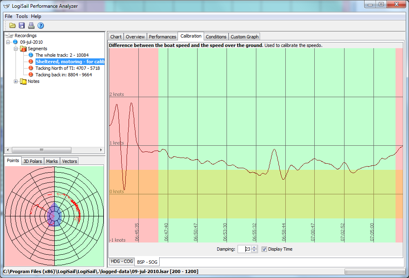Collapse the Segments tree node
This screenshot has width=409, height=278.
16,49
